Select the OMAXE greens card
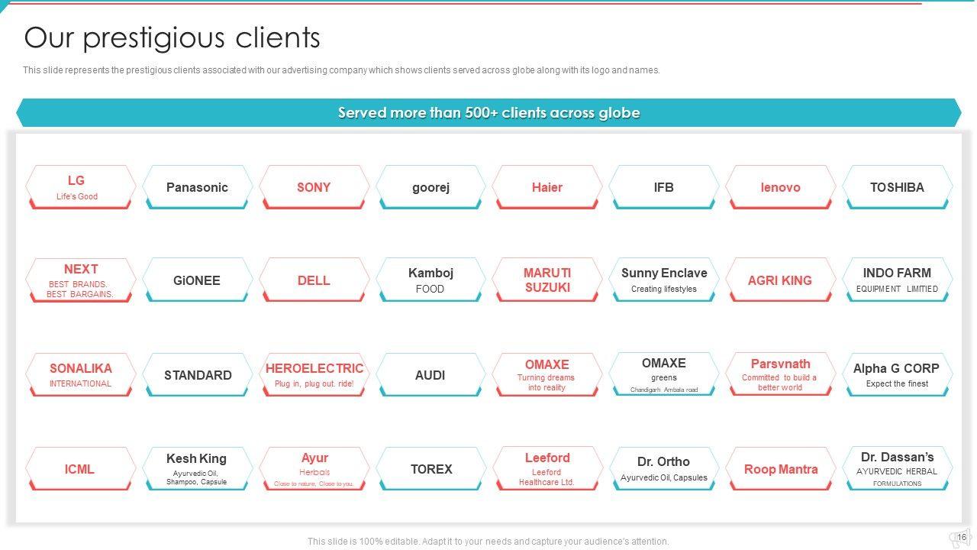The width and height of the screenshot is (977, 550). pos(664,375)
